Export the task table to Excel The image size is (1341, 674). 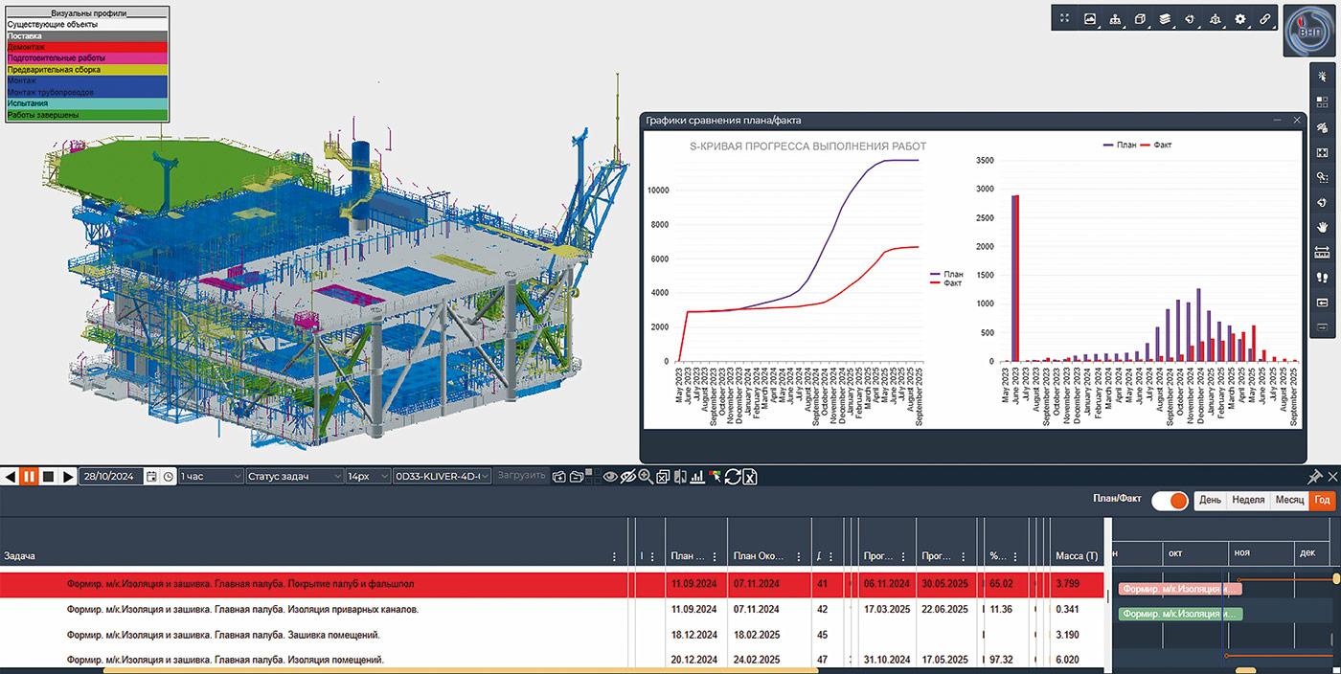pyautogui.click(x=750, y=477)
